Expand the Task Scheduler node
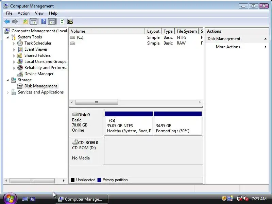272x204 pixels. coord(14,44)
